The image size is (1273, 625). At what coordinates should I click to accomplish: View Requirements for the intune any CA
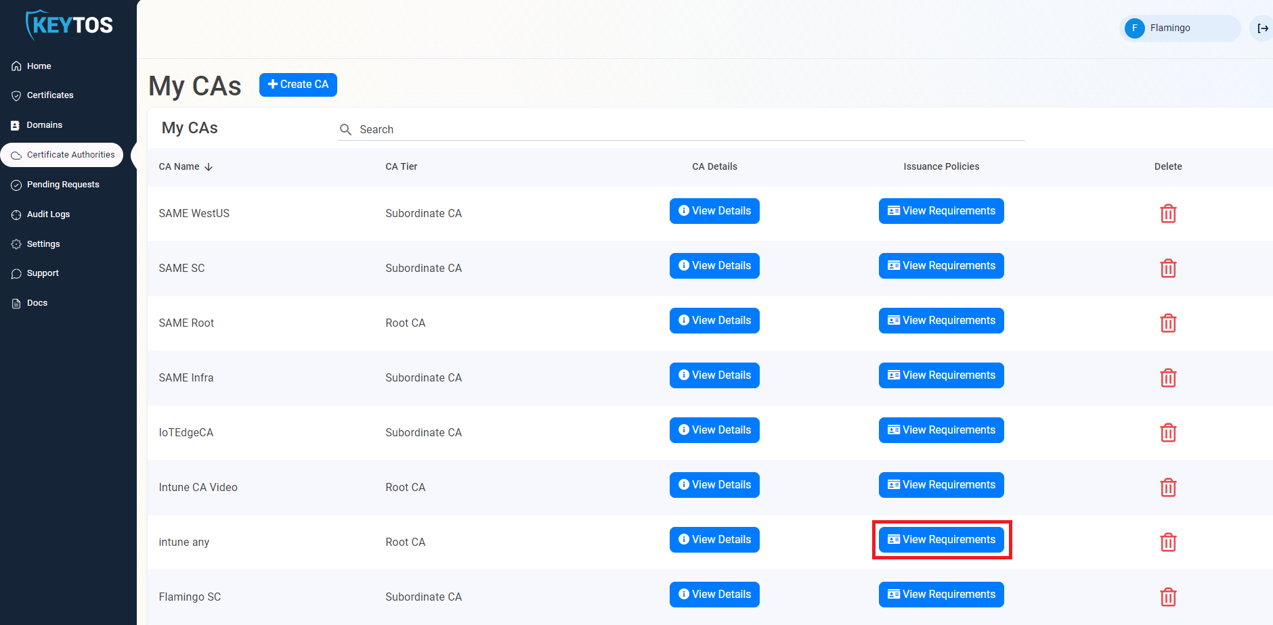coord(941,539)
